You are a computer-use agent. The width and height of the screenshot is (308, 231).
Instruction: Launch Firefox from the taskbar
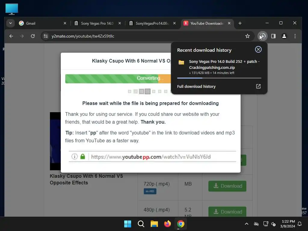tap(167, 224)
